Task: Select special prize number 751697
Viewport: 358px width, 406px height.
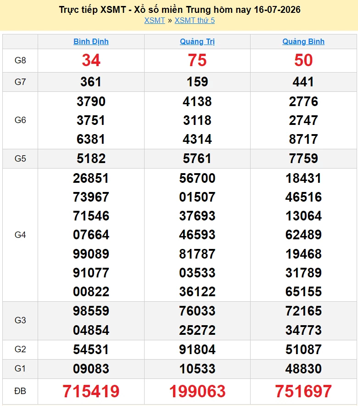Action: pyautogui.click(x=303, y=391)
